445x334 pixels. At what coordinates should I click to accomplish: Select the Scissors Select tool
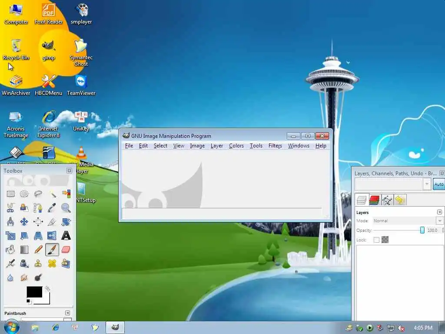point(10,208)
